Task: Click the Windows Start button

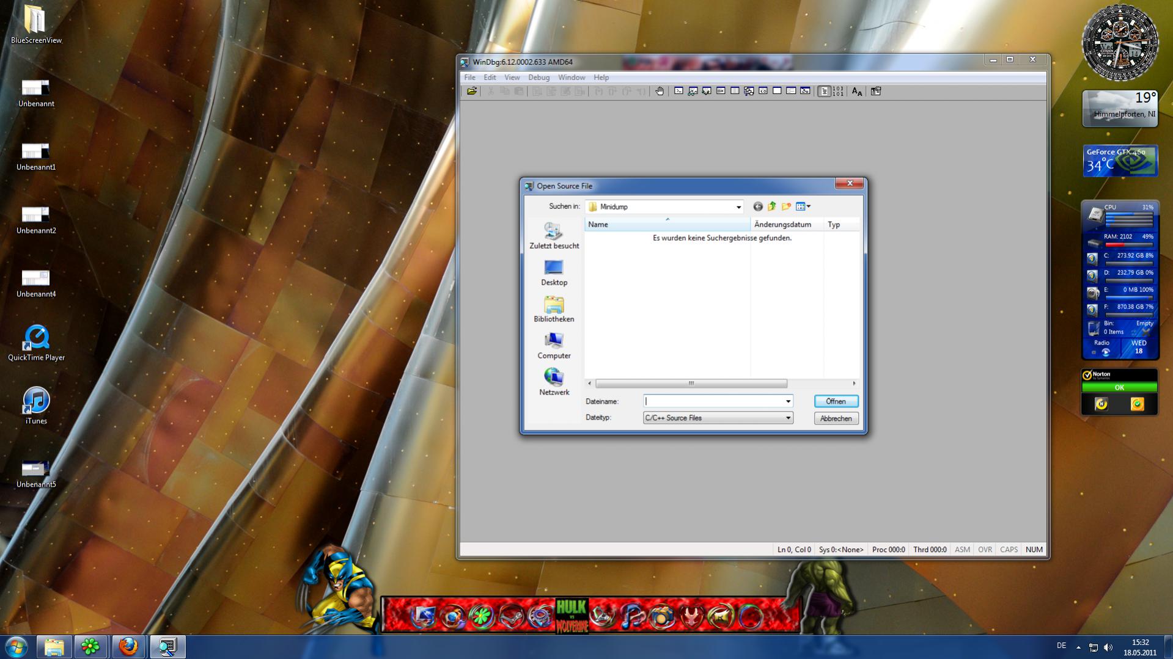Action: tap(17, 647)
